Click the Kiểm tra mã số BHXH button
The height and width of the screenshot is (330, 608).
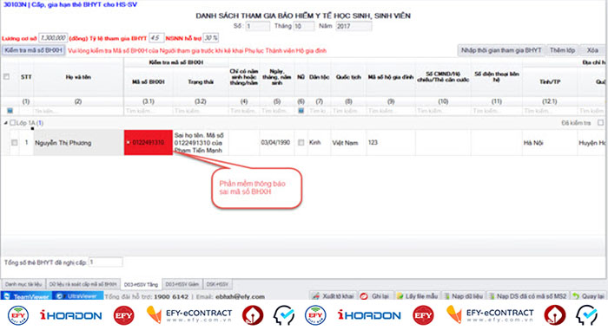click(33, 50)
